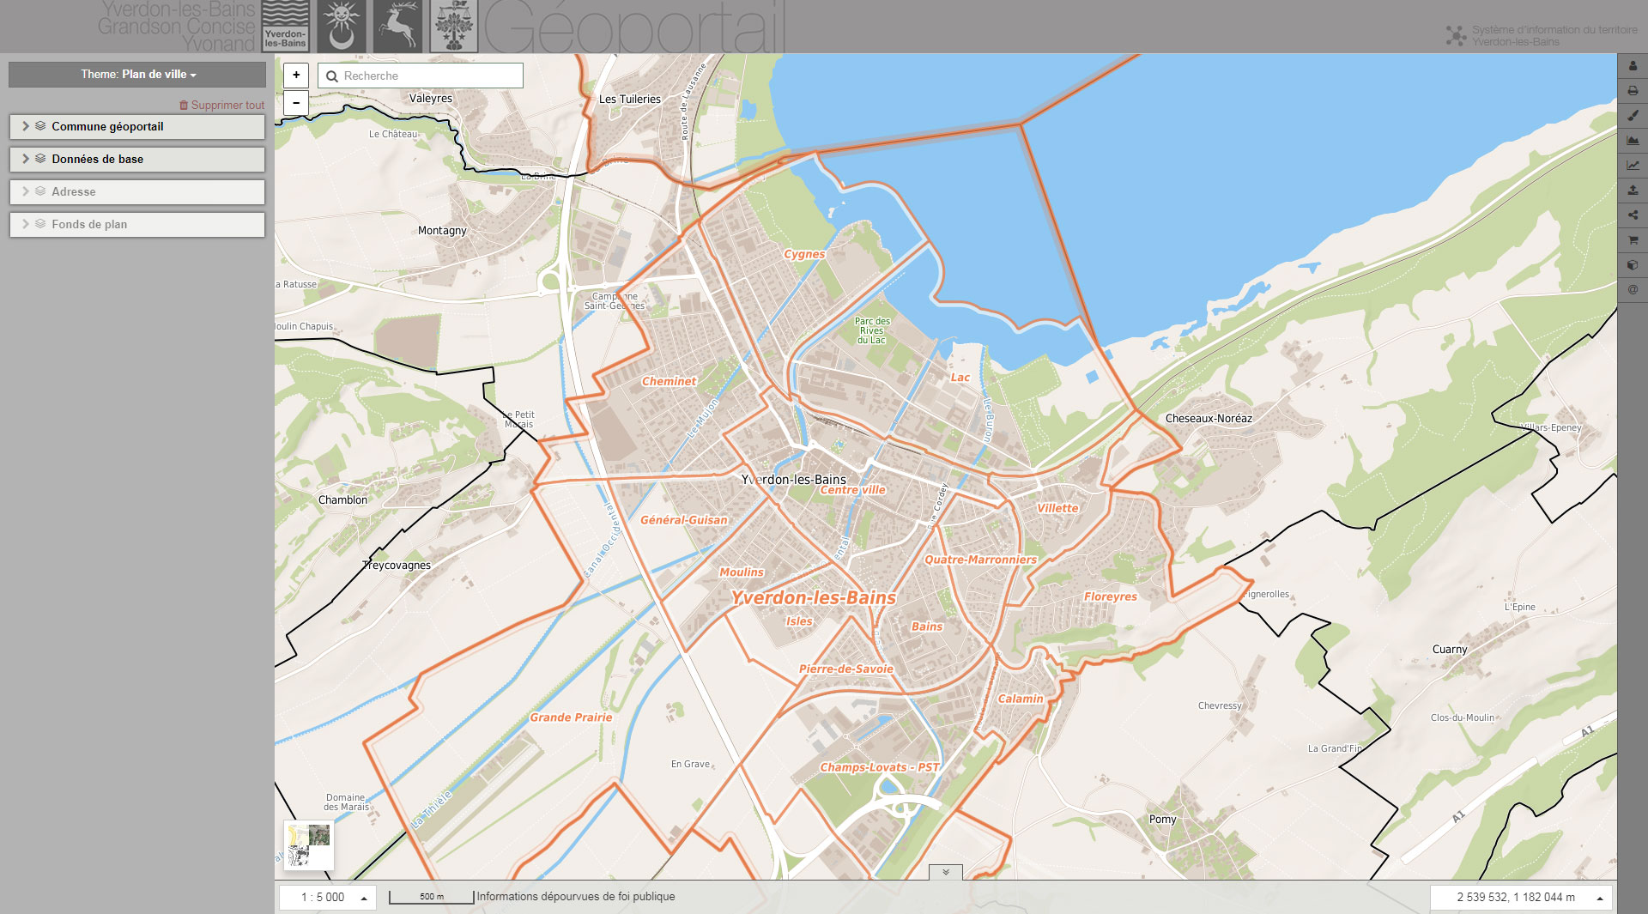Screen dimensions: 1648x914
Task: Click the Champs-Lovats - PST district label
Action: [x=879, y=767]
